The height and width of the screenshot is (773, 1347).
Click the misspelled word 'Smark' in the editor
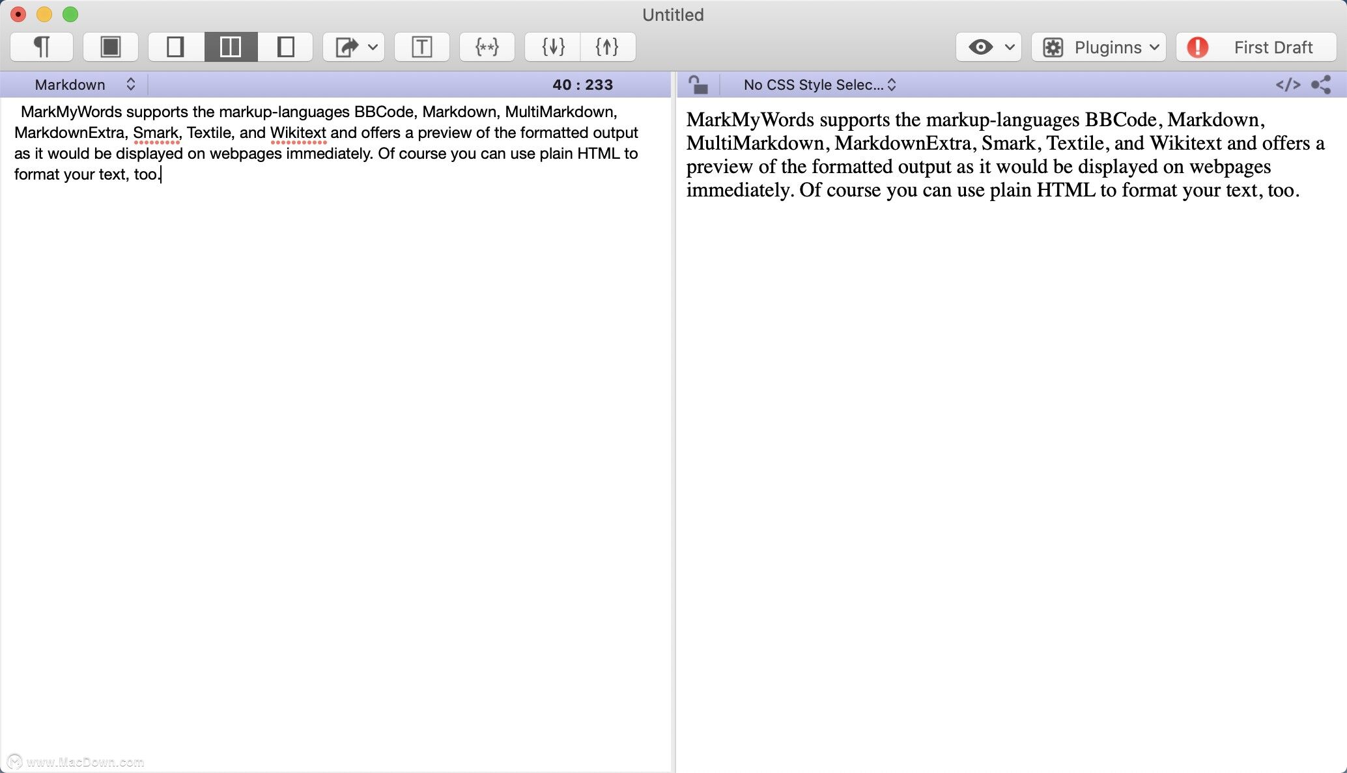156,133
